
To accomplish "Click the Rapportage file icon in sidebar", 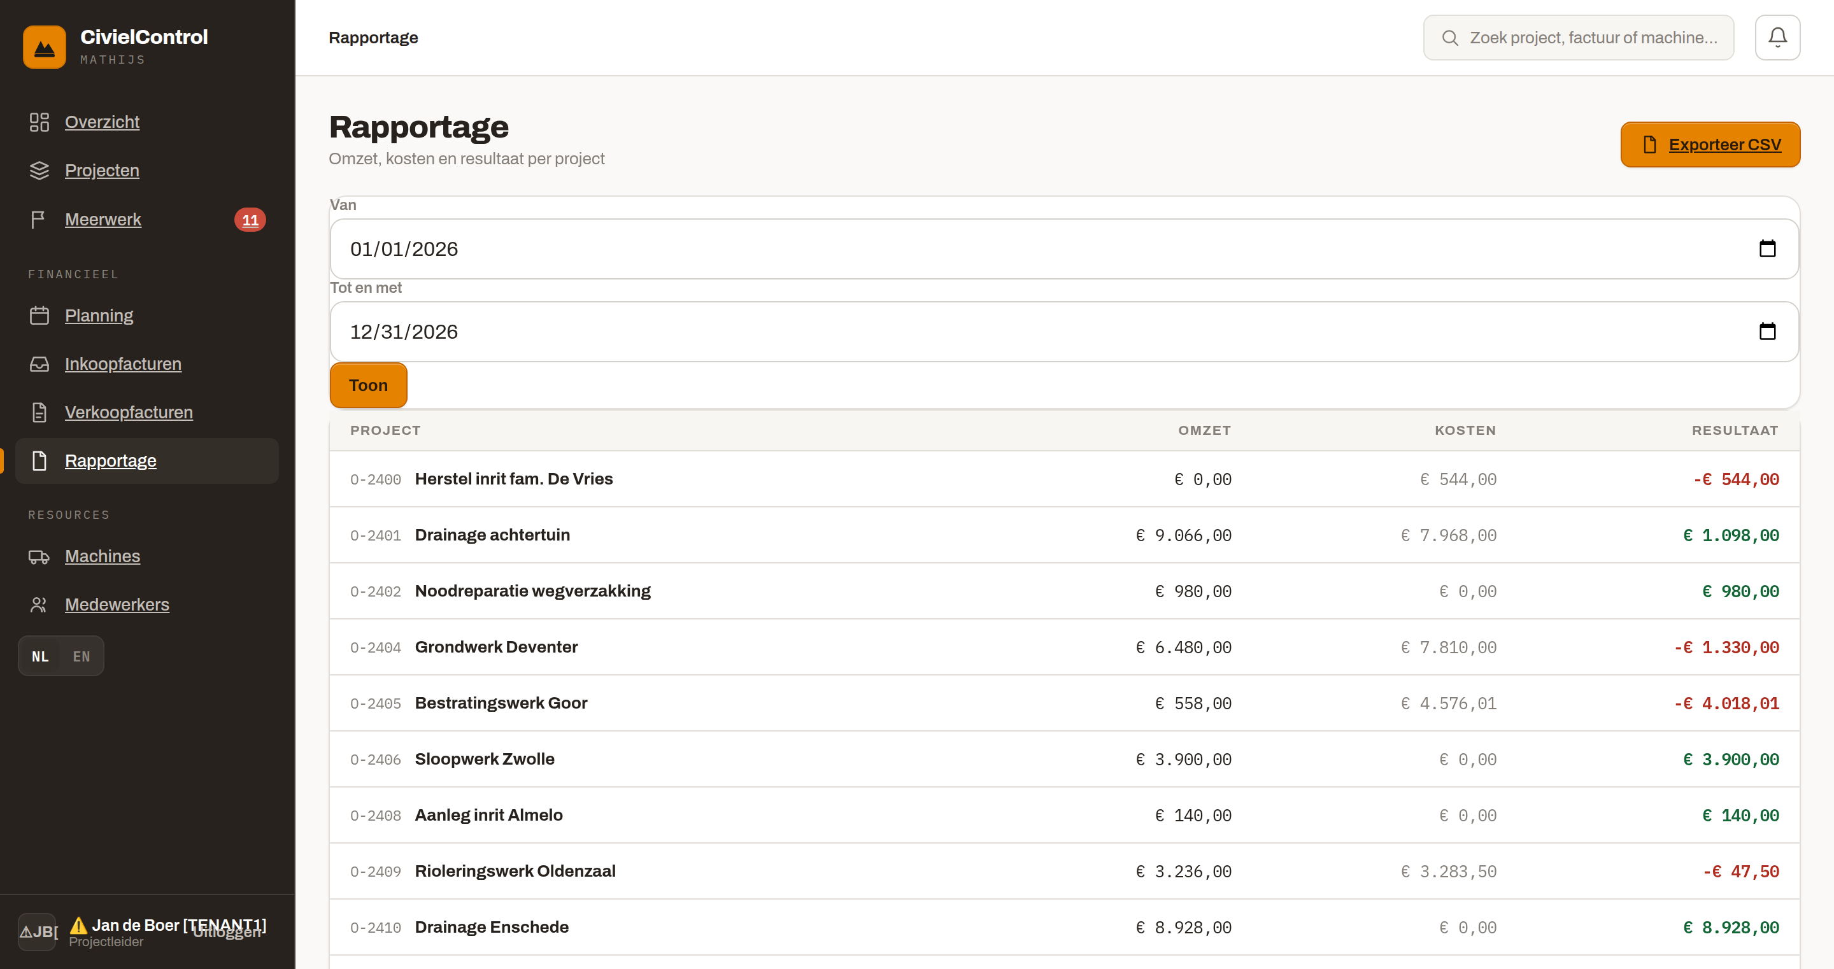I will (x=39, y=461).
